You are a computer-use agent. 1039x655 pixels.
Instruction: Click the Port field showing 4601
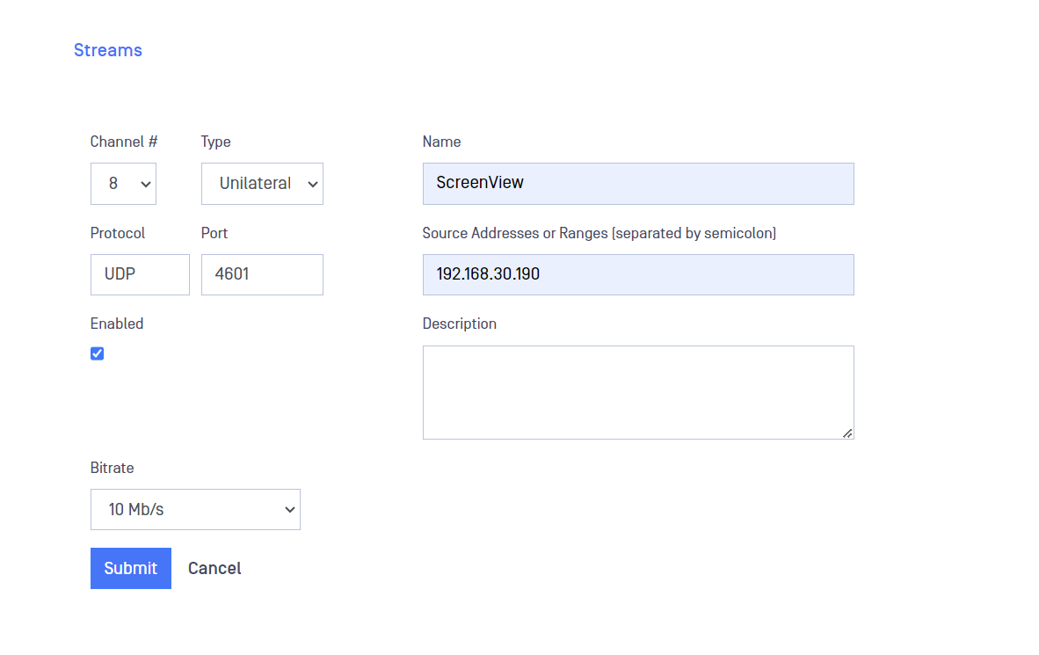(x=263, y=274)
